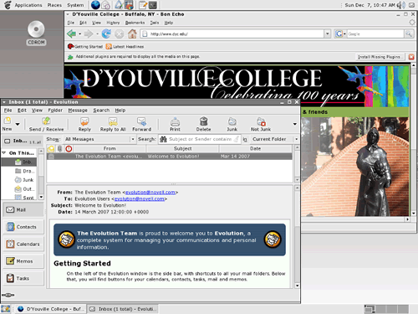Reload the D'Youville College page
The image size is (418, 314).
106,34
